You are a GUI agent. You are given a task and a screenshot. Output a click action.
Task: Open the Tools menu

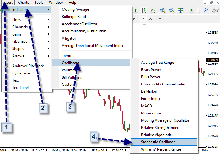[x=39, y=3]
